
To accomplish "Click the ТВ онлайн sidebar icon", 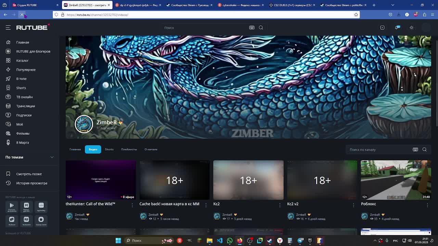I will click(x=8, y=97).
